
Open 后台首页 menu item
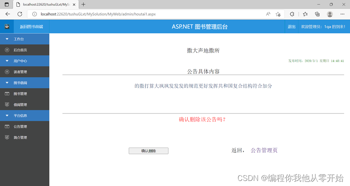pos(24,50)
